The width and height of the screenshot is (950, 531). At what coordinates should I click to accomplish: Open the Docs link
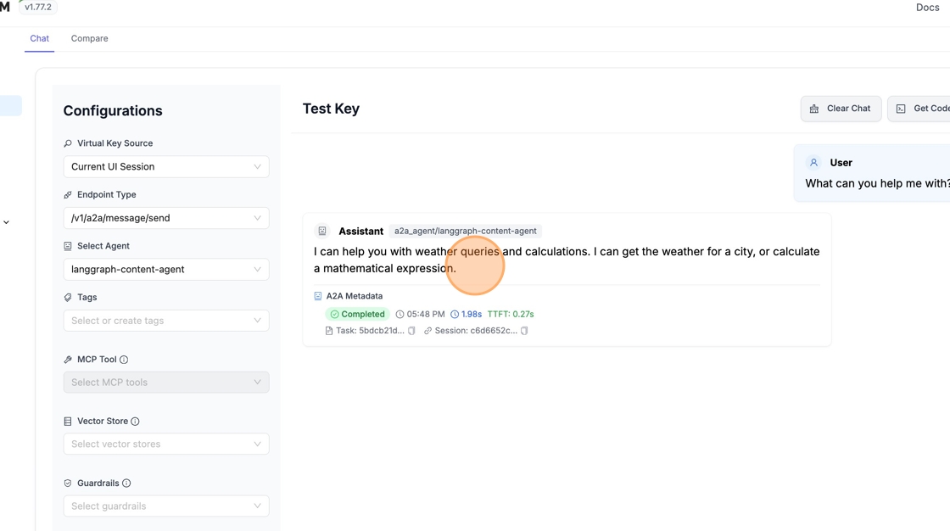pos(927,8)
